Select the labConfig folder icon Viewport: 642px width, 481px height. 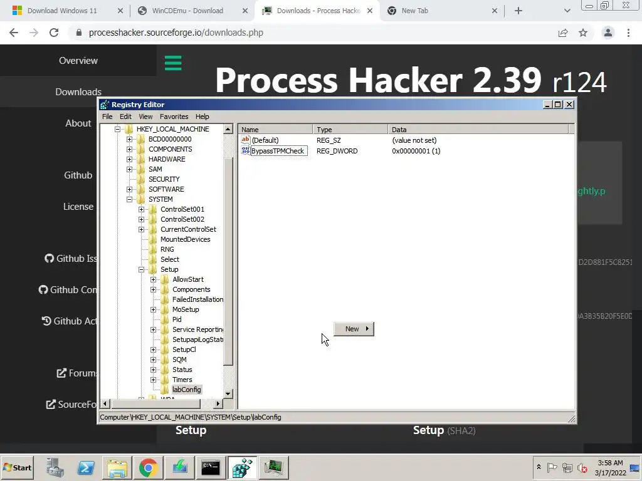pos(165,390)
